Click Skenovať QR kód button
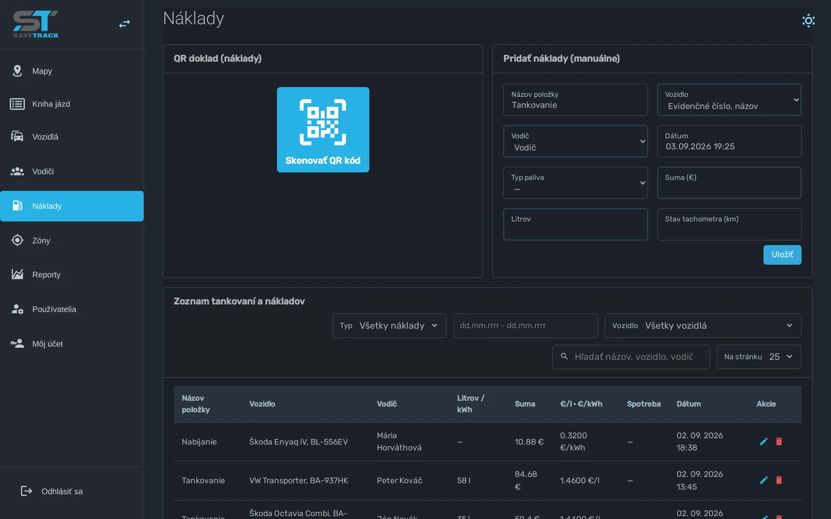 click(323, 130)
